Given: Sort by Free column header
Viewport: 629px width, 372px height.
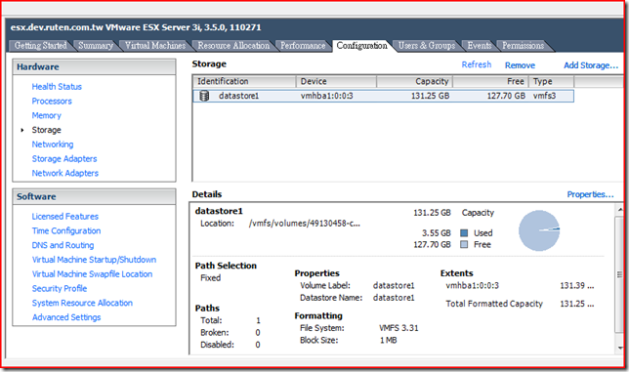Looking at the screenshot, I should [x=491, y=81].
